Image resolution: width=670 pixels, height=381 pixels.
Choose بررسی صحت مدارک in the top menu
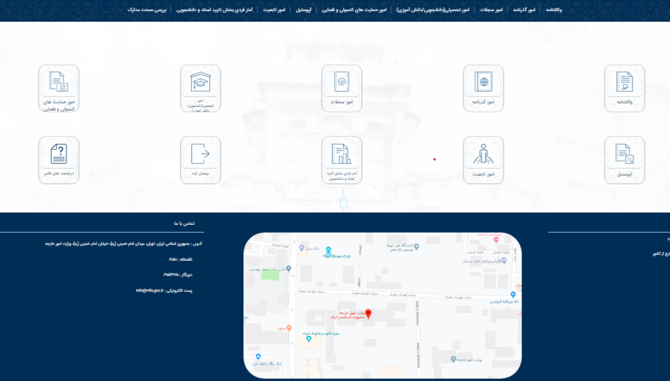(147, 10)
